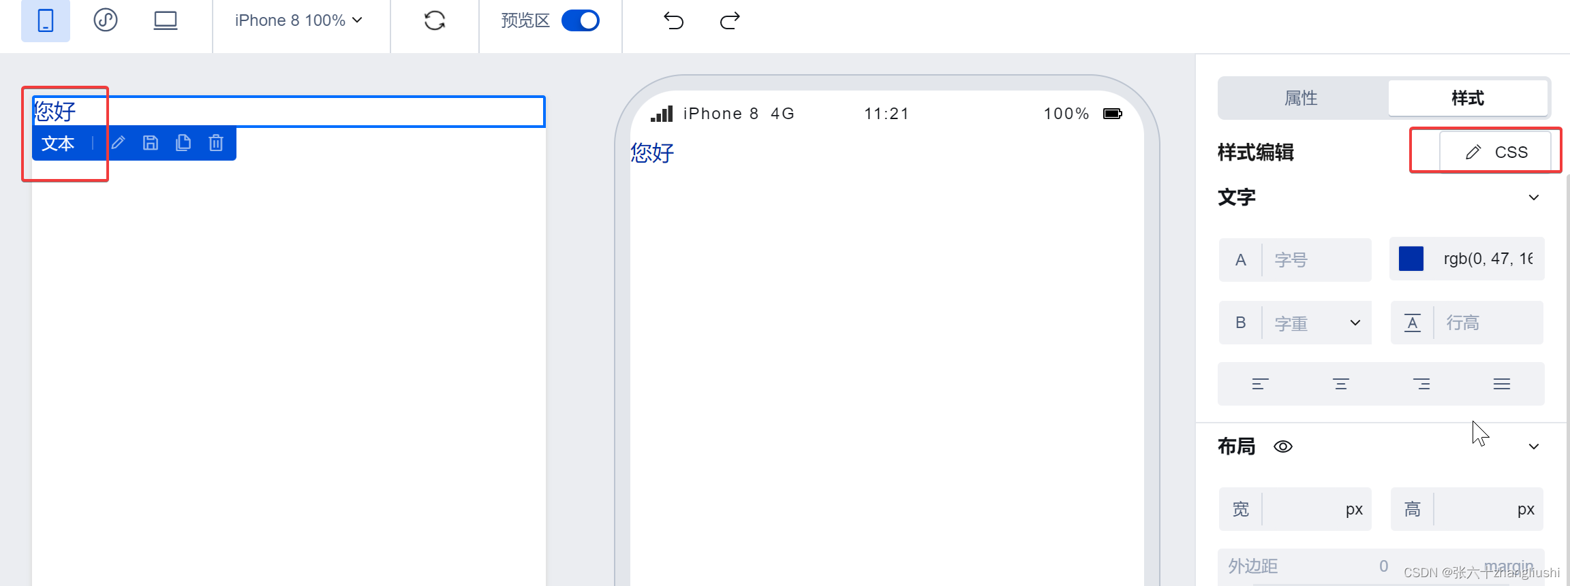Click the save icon in text toolbar
The height and width of the screenshot is (586, 1570).
[151, 143]
